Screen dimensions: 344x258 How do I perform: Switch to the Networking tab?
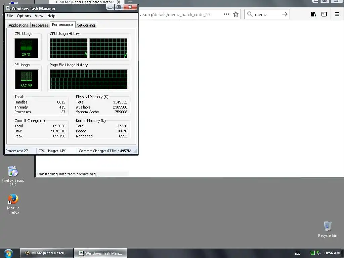point(86,25)
